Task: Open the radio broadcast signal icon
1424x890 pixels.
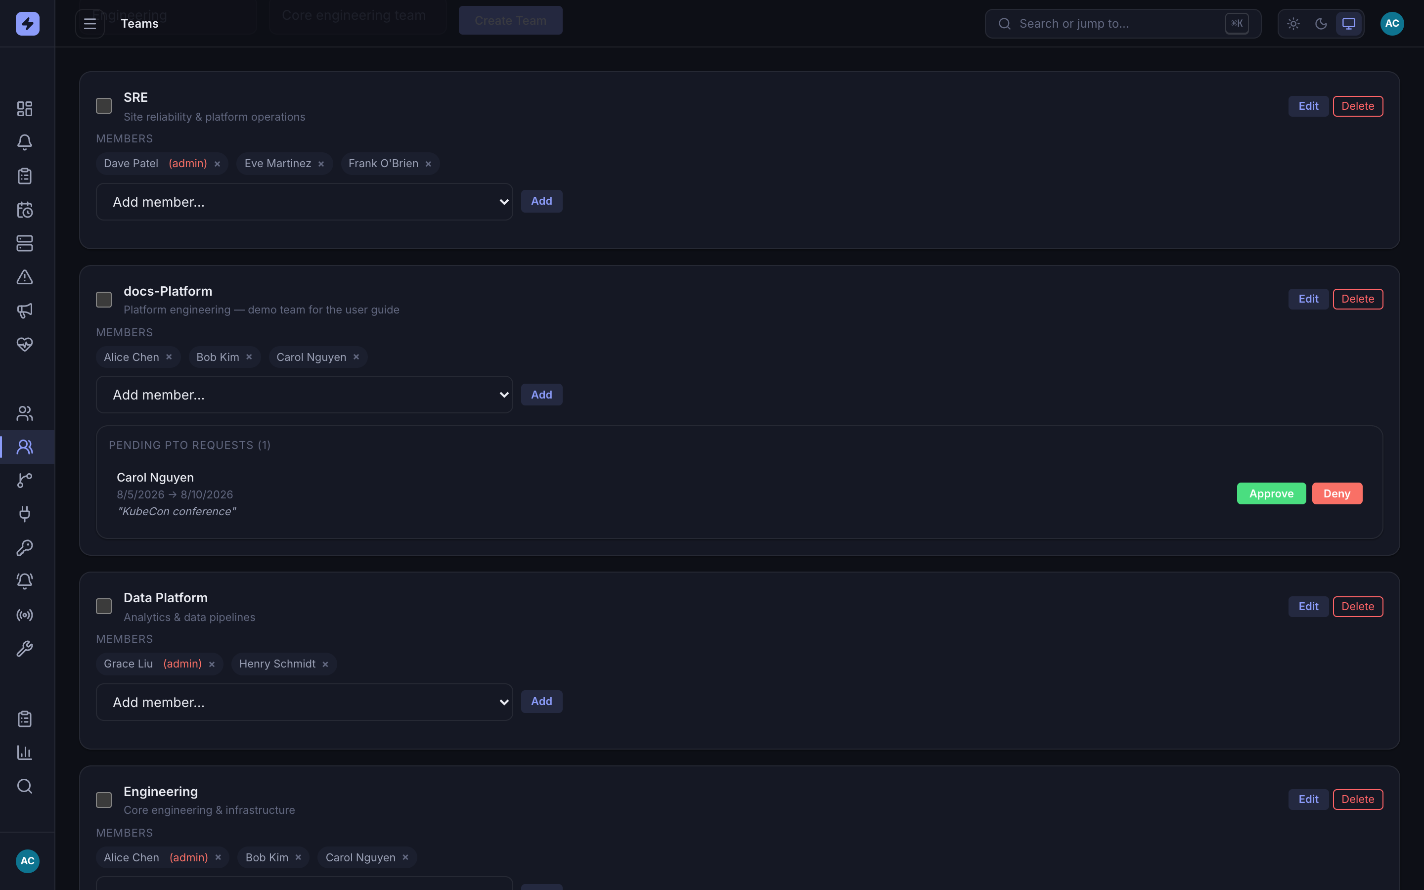Action: (x=25, y=615)
